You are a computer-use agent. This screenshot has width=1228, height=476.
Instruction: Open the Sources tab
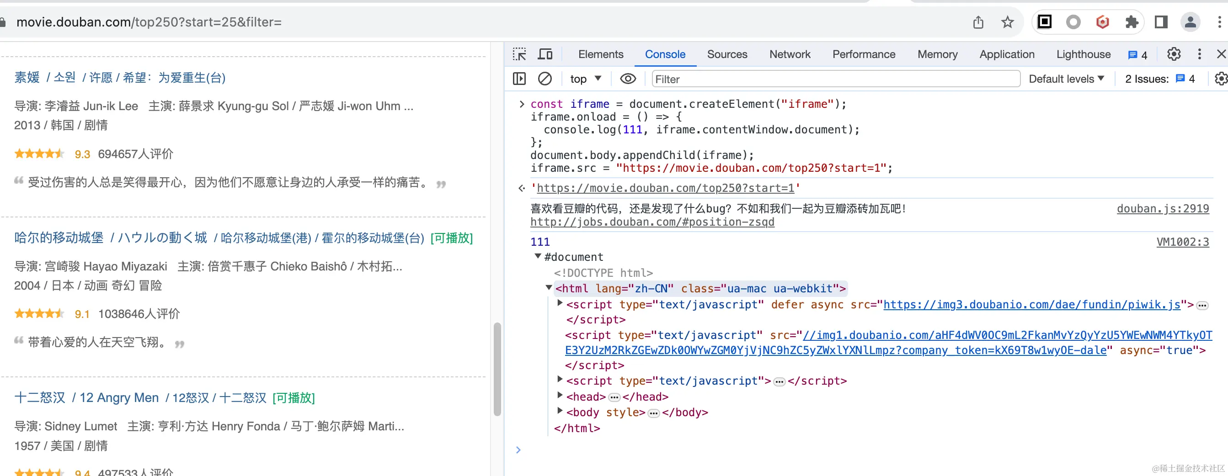pyautogui.click(x=727, y=54)
